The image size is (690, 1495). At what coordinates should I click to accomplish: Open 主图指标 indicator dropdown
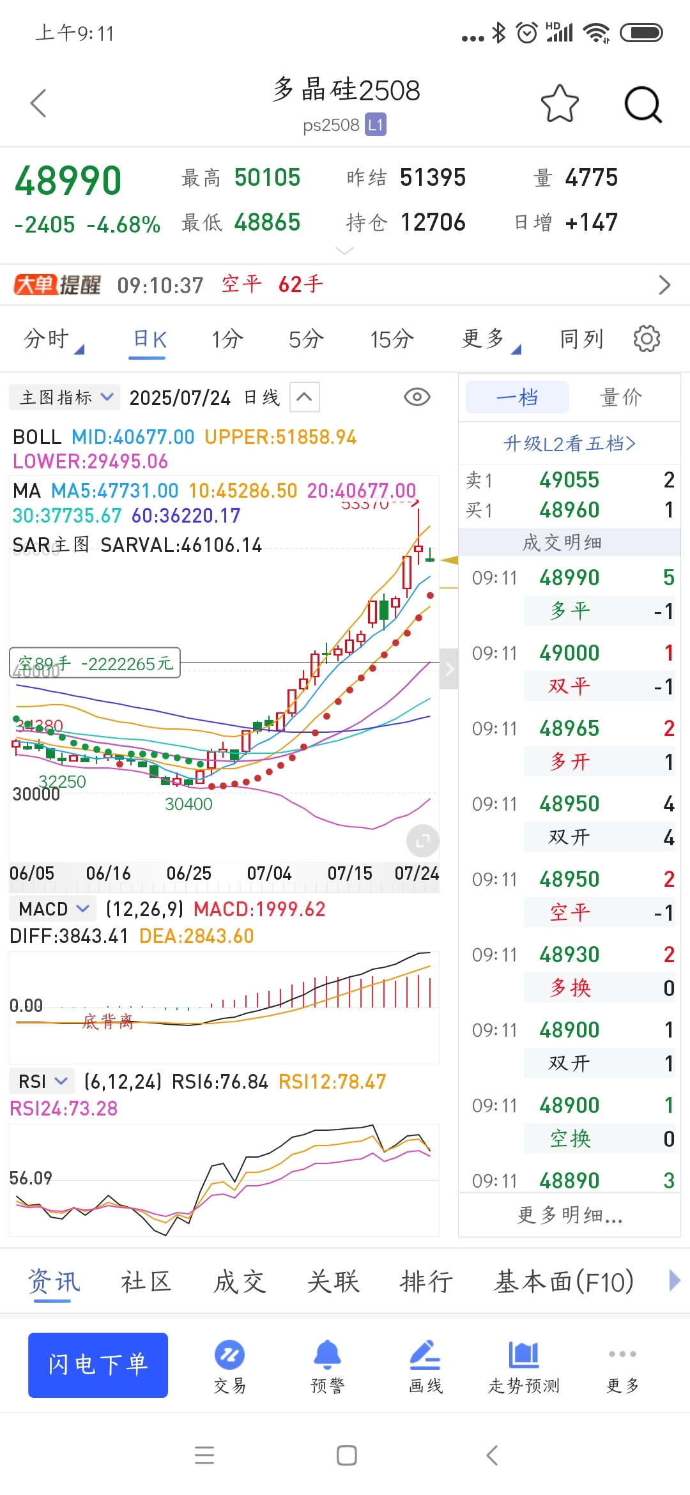coord(64,397)
